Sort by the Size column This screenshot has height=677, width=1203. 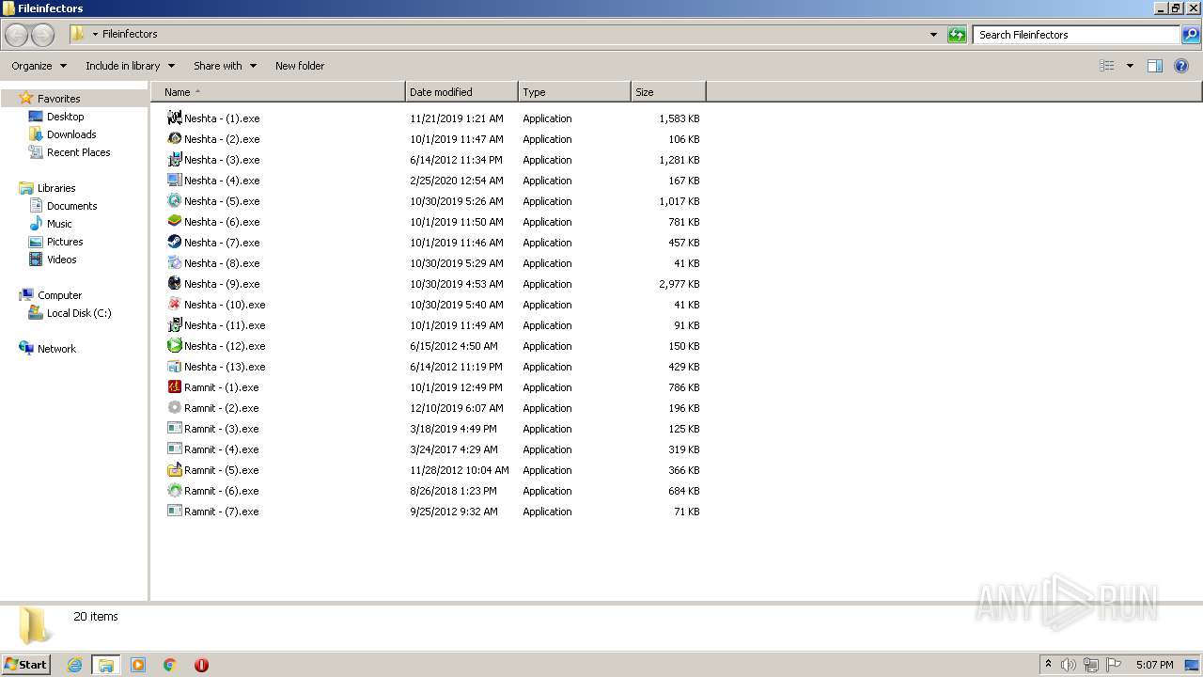click(x=668, y=92)
